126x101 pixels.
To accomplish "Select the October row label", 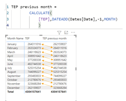I will pyautogui.click(x=12, y=80).
